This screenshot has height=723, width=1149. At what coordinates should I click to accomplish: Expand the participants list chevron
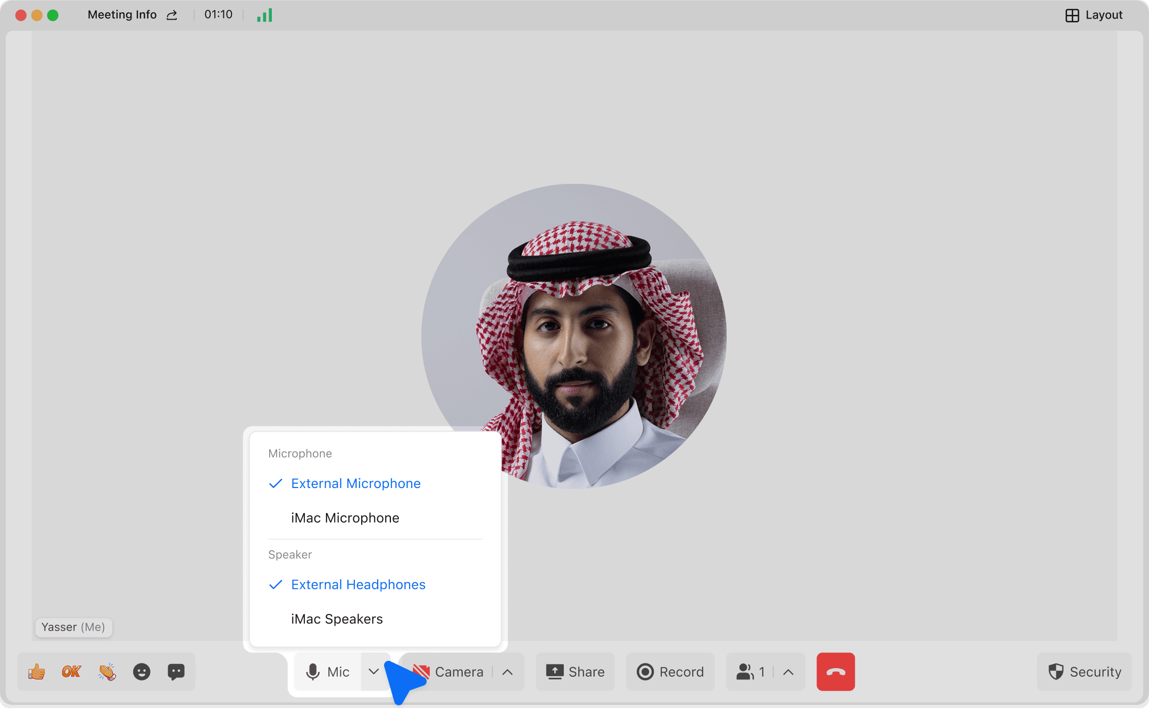coord(788,672)
